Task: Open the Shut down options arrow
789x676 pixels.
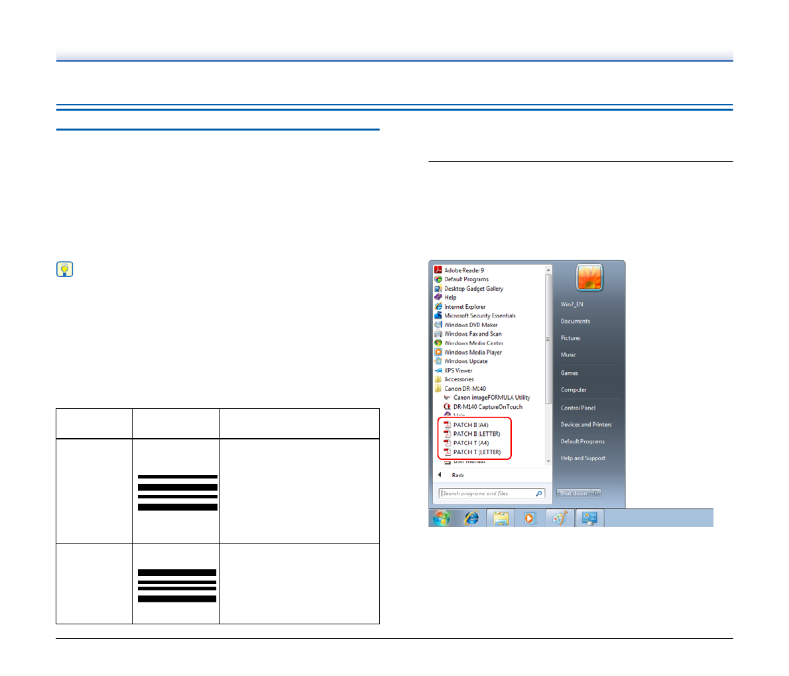Action: click(596, 493)
